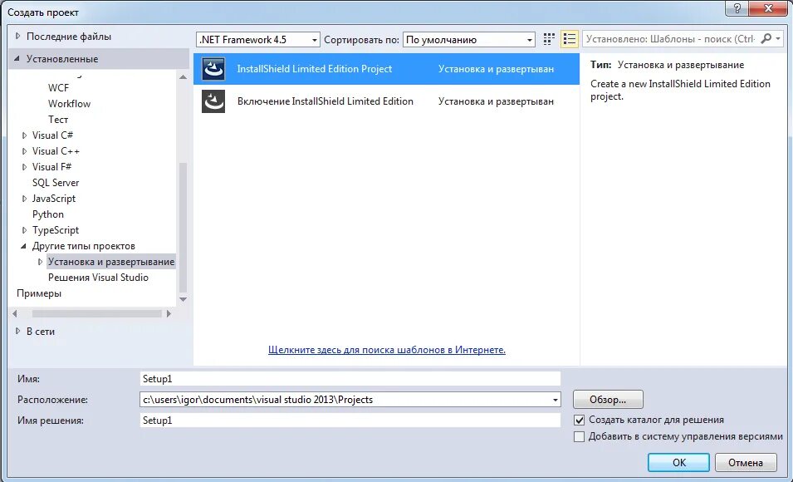Expand the 'В сети' section
This screenshot has height=482, width=793.
coord(17,331)
